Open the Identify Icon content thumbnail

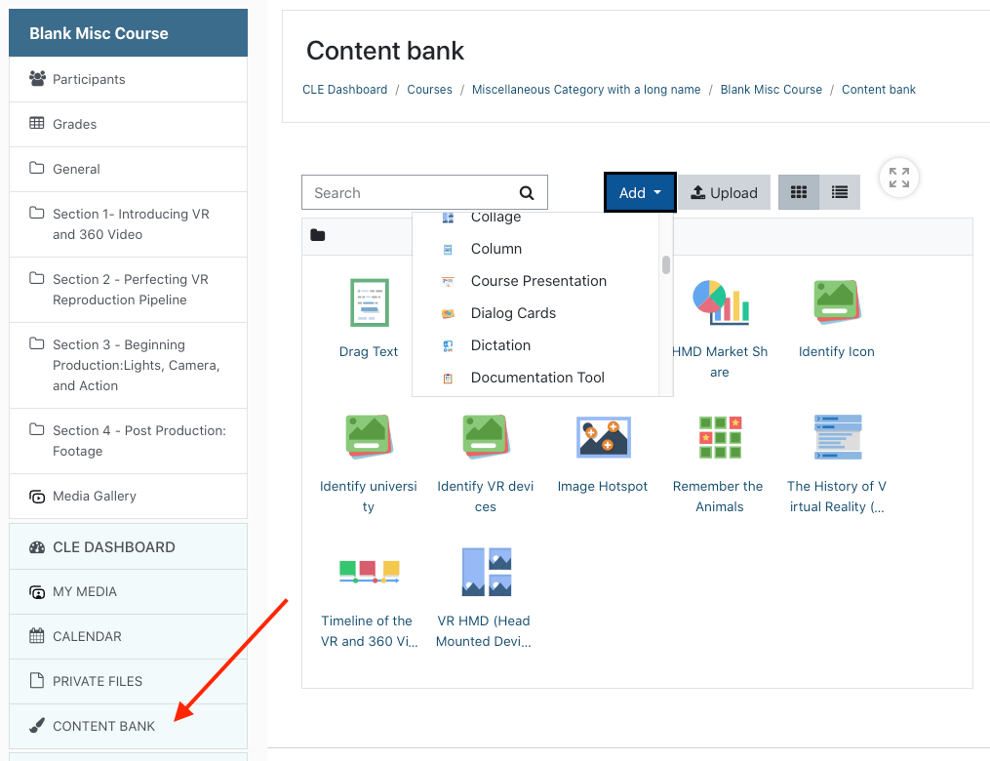837,302
